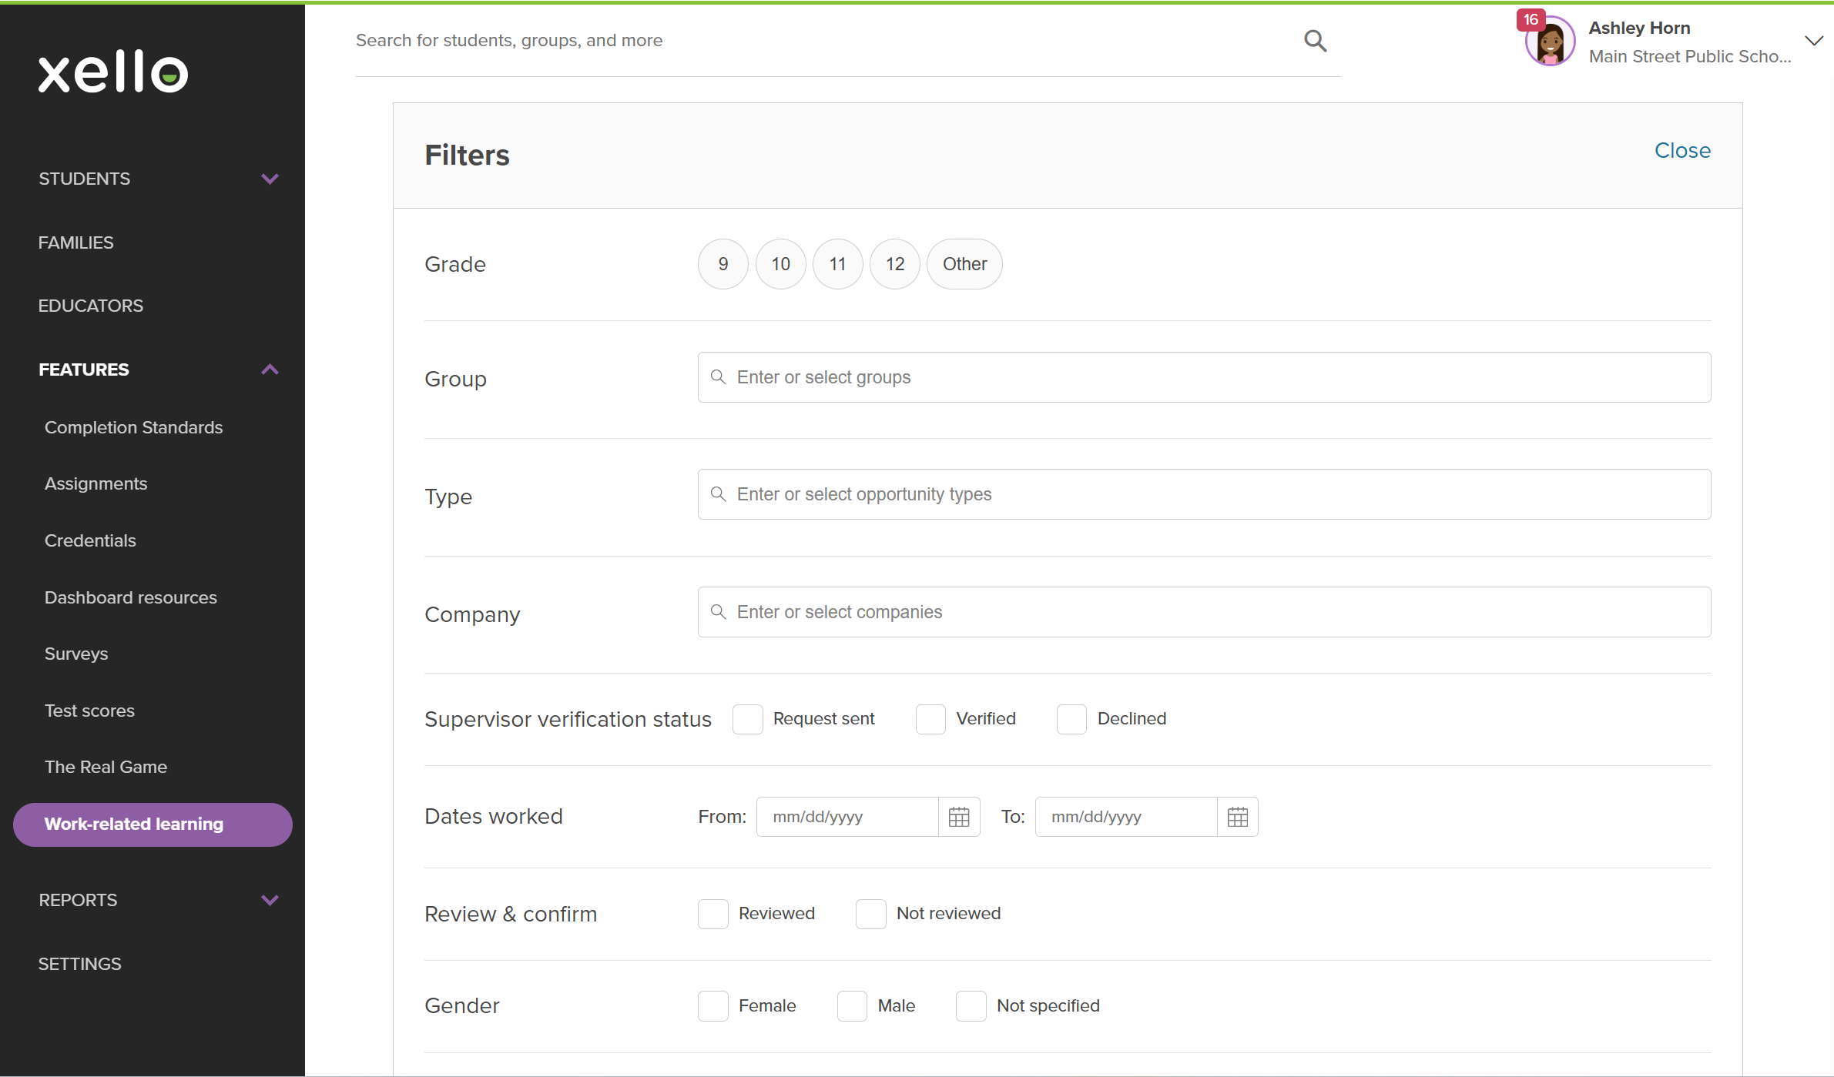Click the notification badge showing 16

(1531, 19)
